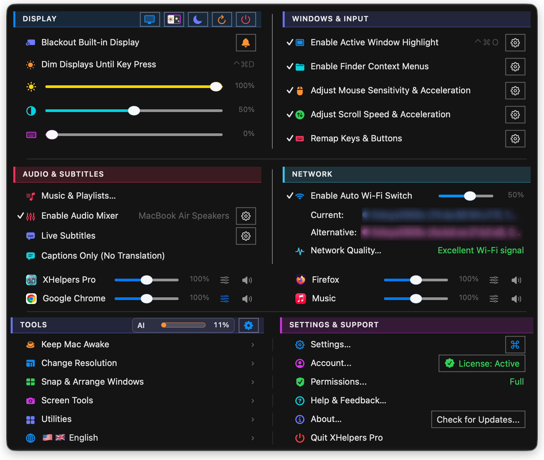Screen dimensions: 544x460
Task: Expand the English language submenu
Action: [140, 438]
